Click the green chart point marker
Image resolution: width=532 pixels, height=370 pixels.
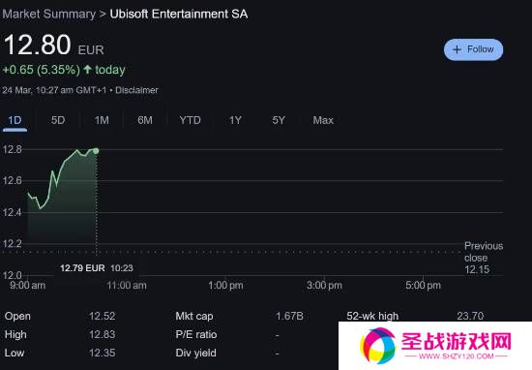pos(96,151)
